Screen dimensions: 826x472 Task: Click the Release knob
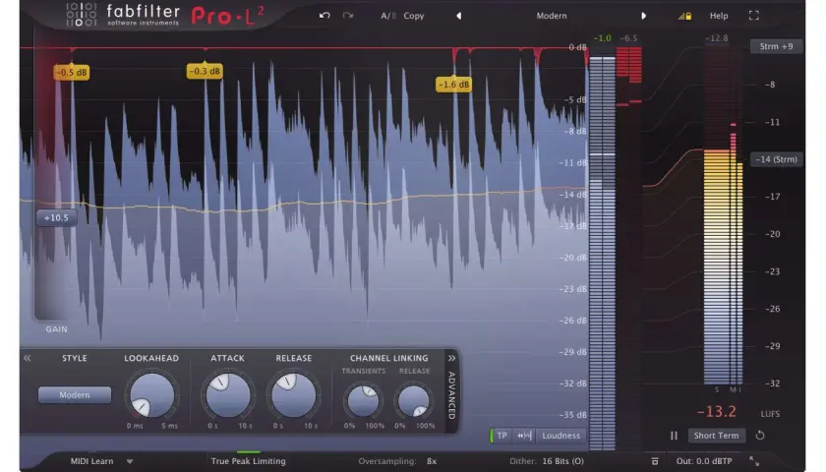click(x=293, y=395)
